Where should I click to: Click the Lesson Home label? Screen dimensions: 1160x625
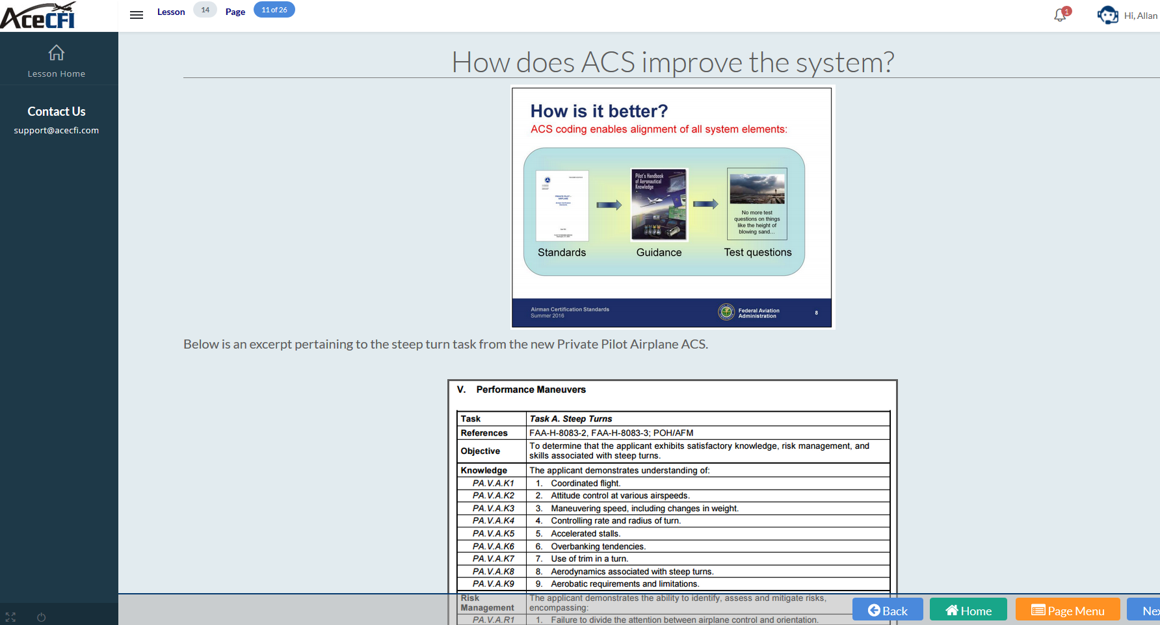click(57, 74)
